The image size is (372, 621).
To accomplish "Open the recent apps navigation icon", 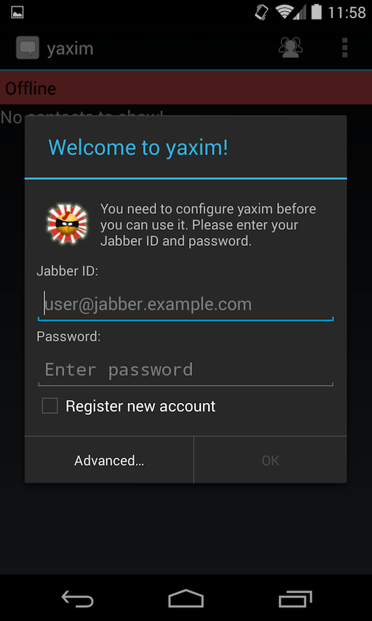I will (295, 599).
